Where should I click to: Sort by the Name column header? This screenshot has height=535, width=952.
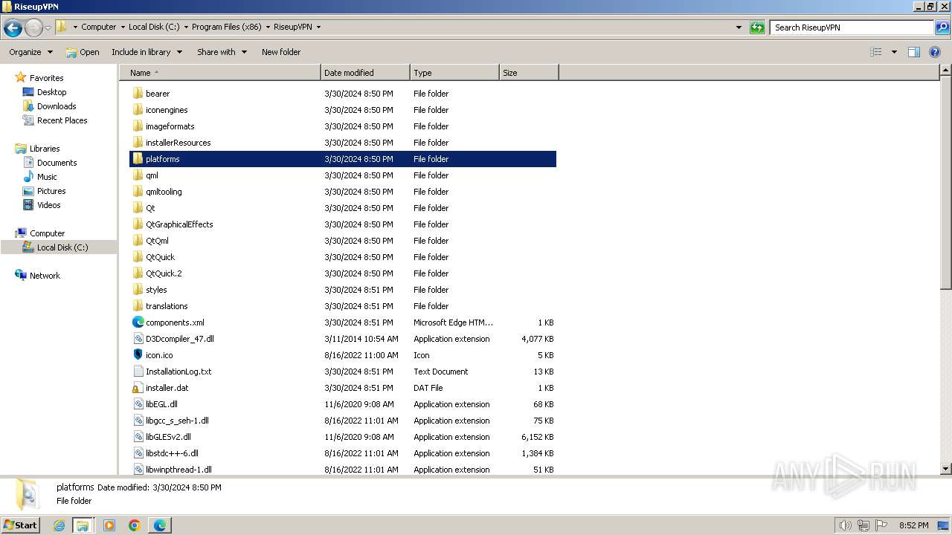point(220,73)
